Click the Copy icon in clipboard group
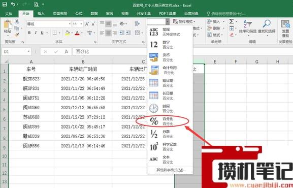 tap(17, 28)
